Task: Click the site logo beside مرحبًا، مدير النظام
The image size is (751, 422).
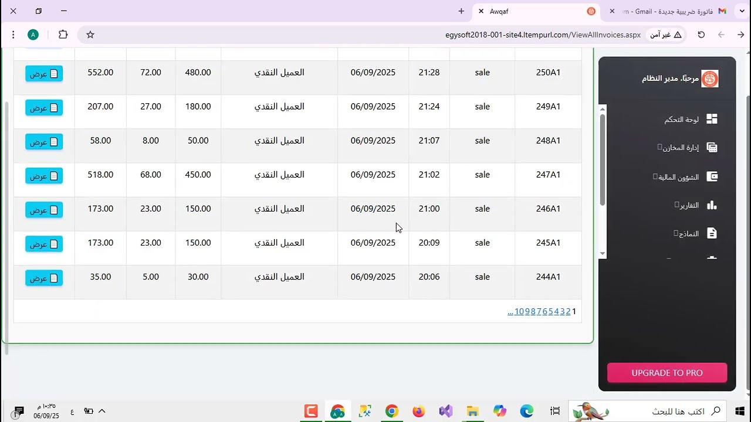Action: click(710, 79)
